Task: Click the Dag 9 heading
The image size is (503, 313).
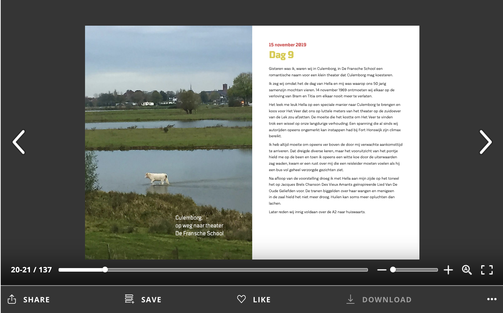Action: (x=281, y=55)
